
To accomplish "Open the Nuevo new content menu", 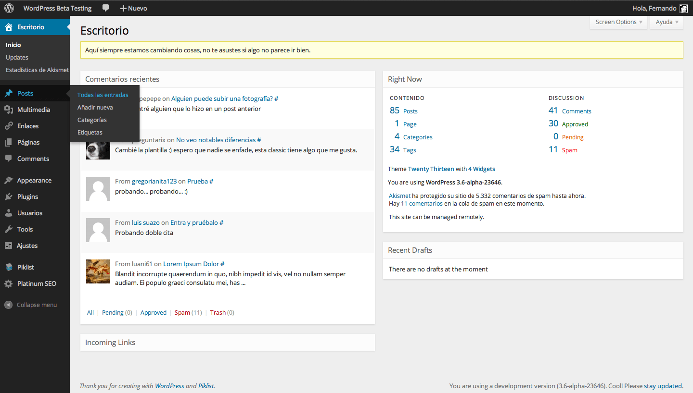I will pos(133,8).
